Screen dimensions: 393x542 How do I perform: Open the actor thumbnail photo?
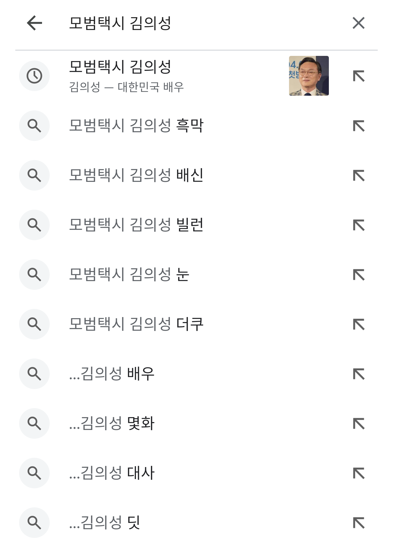(x=309, y=76)
